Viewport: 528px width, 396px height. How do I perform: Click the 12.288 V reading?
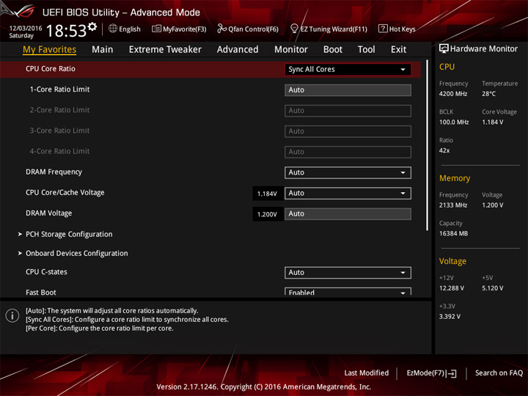(x=452, y=288)
